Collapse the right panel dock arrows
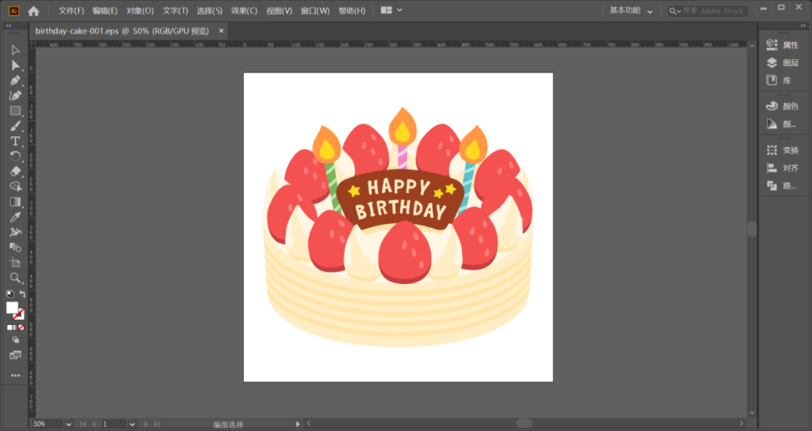 click(803, 26)
